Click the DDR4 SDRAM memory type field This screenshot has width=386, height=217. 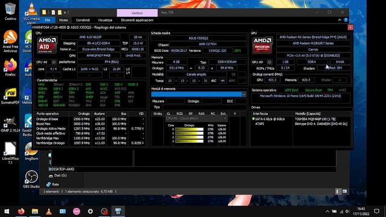[227, 62]
